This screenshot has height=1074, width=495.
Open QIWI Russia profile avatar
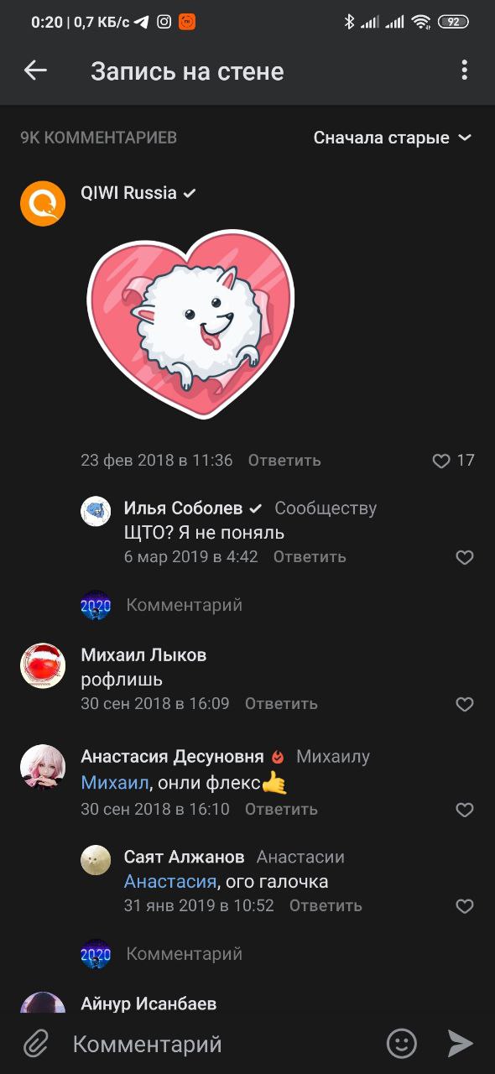point(43,204)
